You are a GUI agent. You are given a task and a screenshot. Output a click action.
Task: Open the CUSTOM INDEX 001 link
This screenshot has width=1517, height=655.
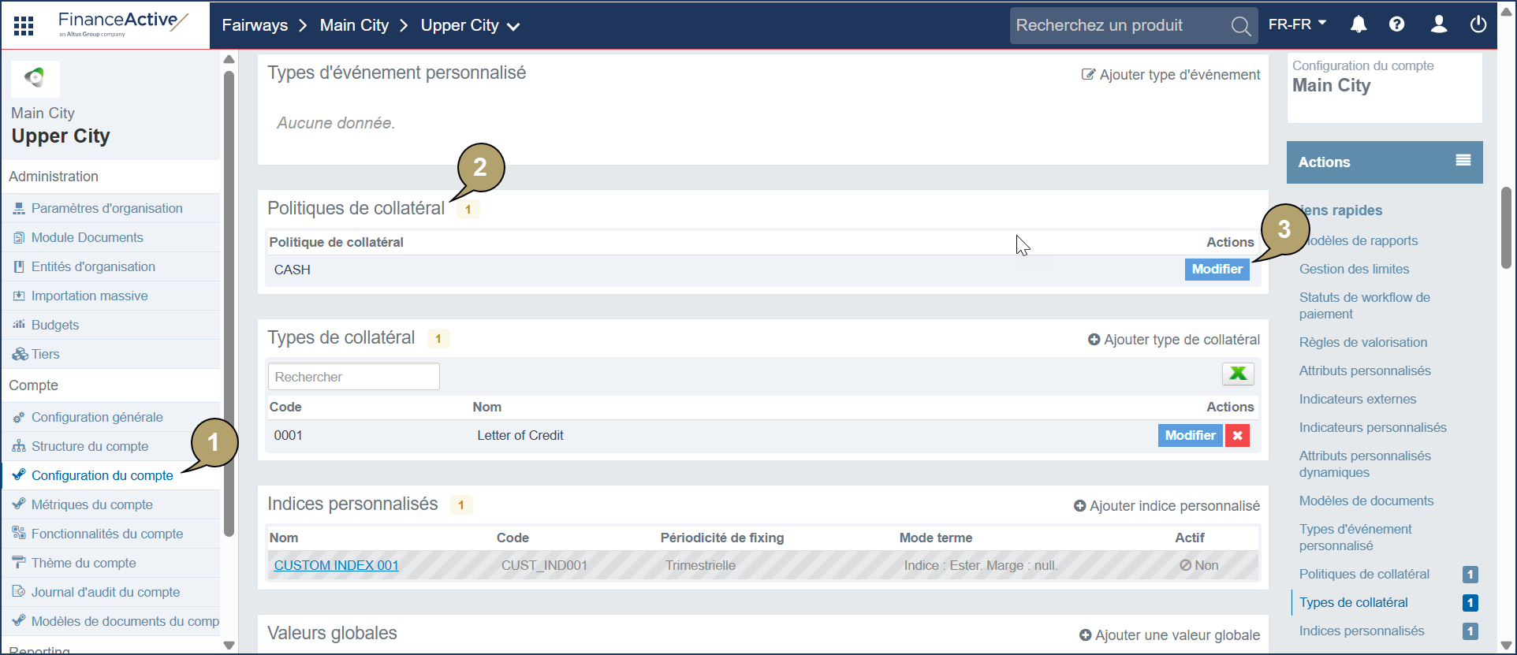click(336, 565)
